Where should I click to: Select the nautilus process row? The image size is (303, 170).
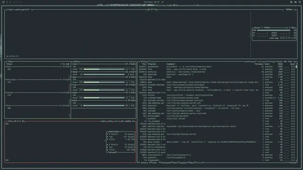pos(217,72)
